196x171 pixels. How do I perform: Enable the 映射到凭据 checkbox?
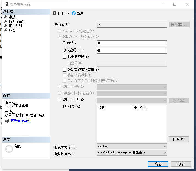59,99
